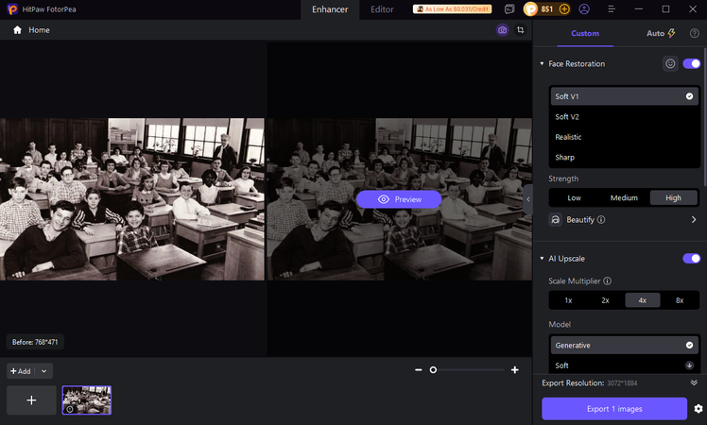Viewport: 707px width, 425px height.
Task: Choose the Sharp face model
Action: [624, 158]
